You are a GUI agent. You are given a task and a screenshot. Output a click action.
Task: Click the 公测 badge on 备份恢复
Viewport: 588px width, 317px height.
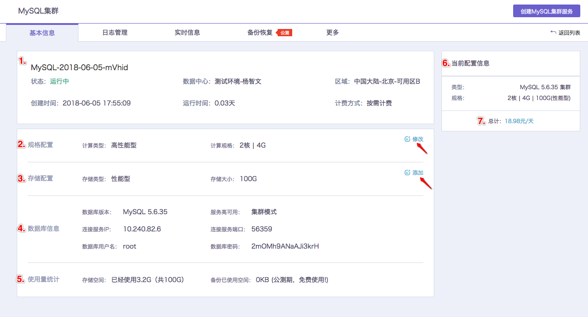pos(284,33)
